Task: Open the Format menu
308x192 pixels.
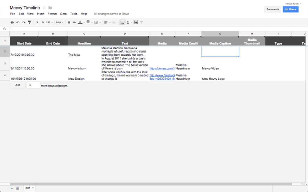Action: coord(52,14)
